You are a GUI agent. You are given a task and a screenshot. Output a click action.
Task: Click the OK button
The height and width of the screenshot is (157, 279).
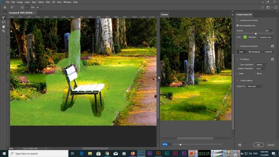click(x=259, y=145)
